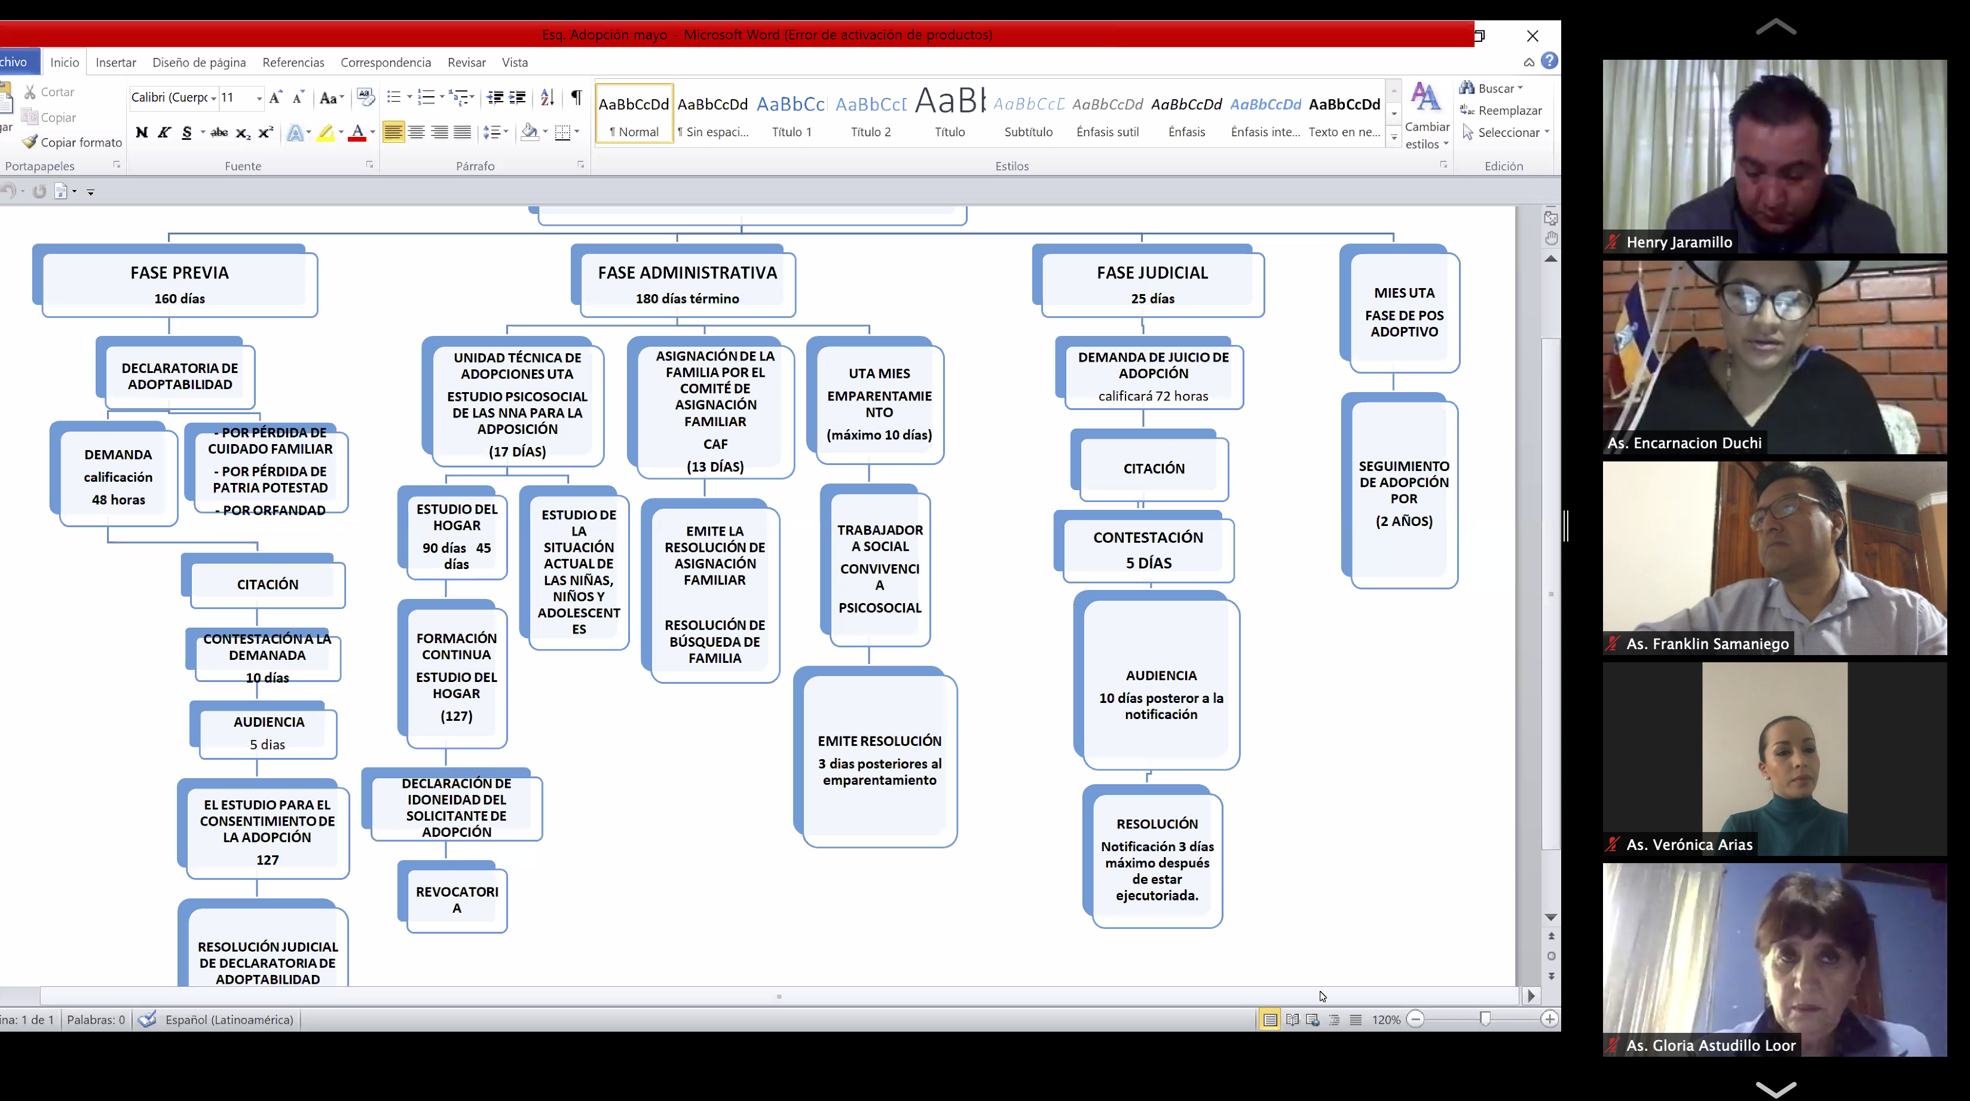Click the zoom out minus button
This screenshot has height=1101, width=1970.
[1415, 1019]
